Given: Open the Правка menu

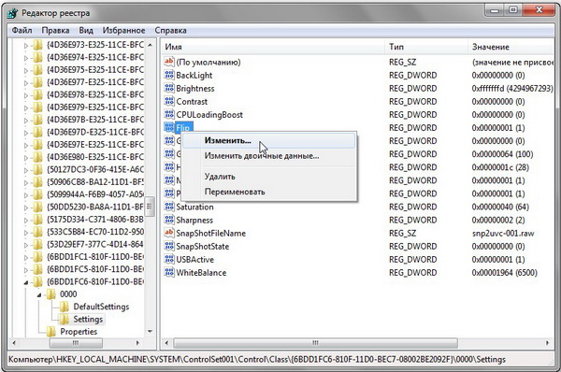Looking at the screenshot, I should (55, 31).
